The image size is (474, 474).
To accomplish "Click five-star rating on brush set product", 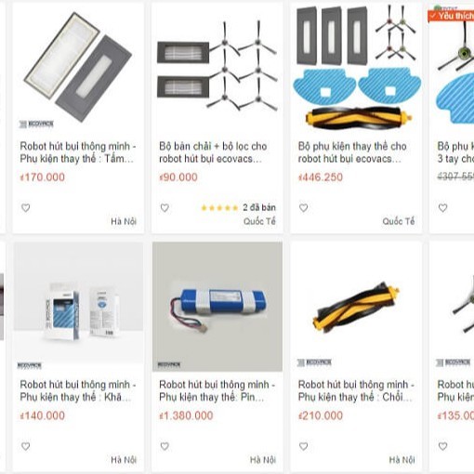I will pos(219,208).
